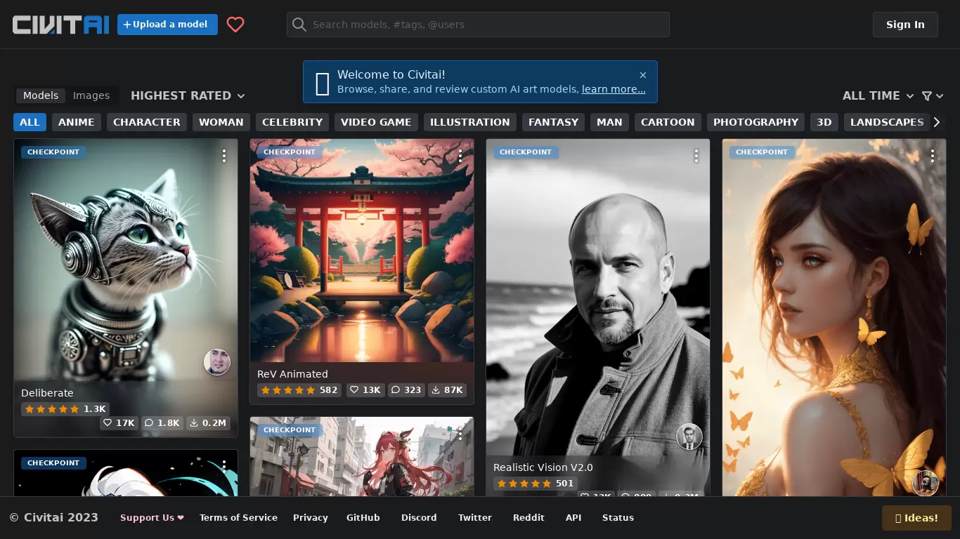Select the 3D tag filter
The image size is (960, 539).
(x=824, y=122)
